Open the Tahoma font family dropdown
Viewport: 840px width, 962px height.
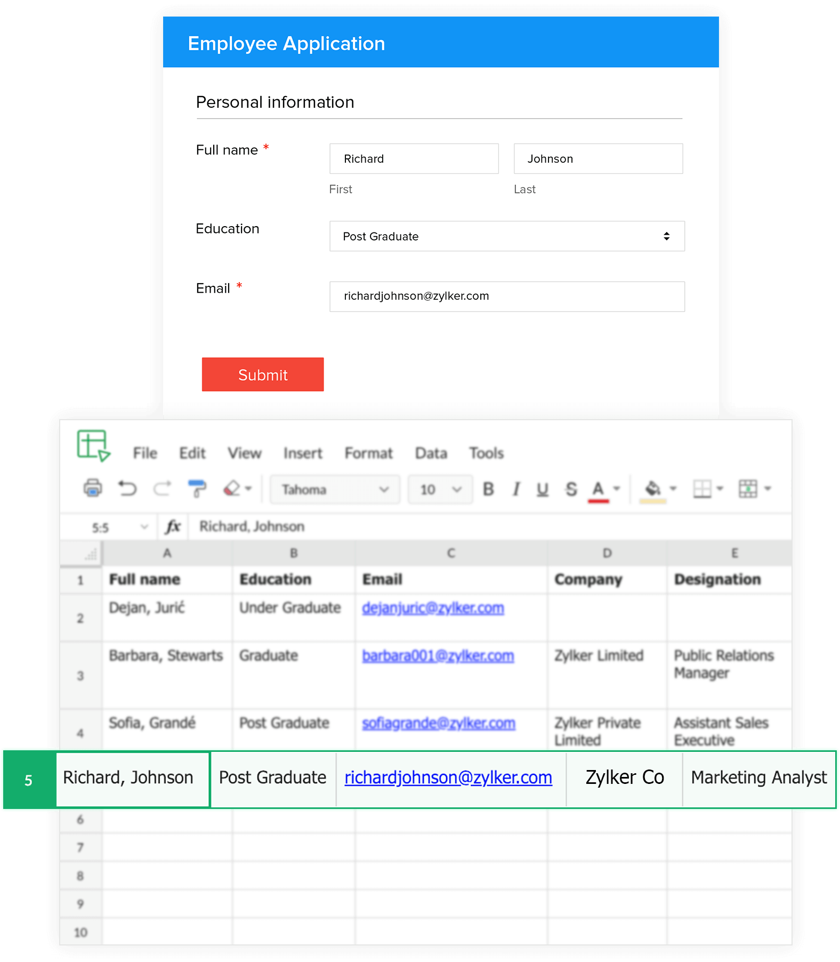335,490
